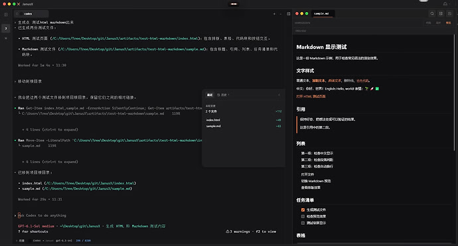The image size is (458, 246).
Task: Click the gpt-6.1-sol status bar entry
Action: [64, 241]
